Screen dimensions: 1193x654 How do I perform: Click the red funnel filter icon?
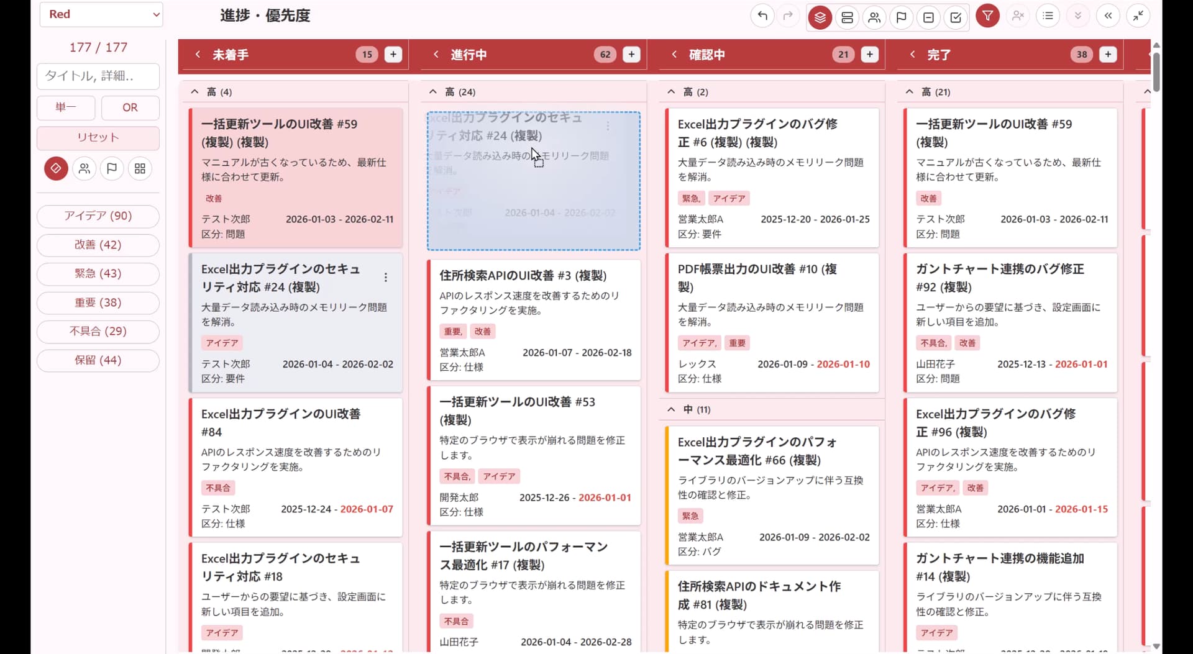[987, 16]
